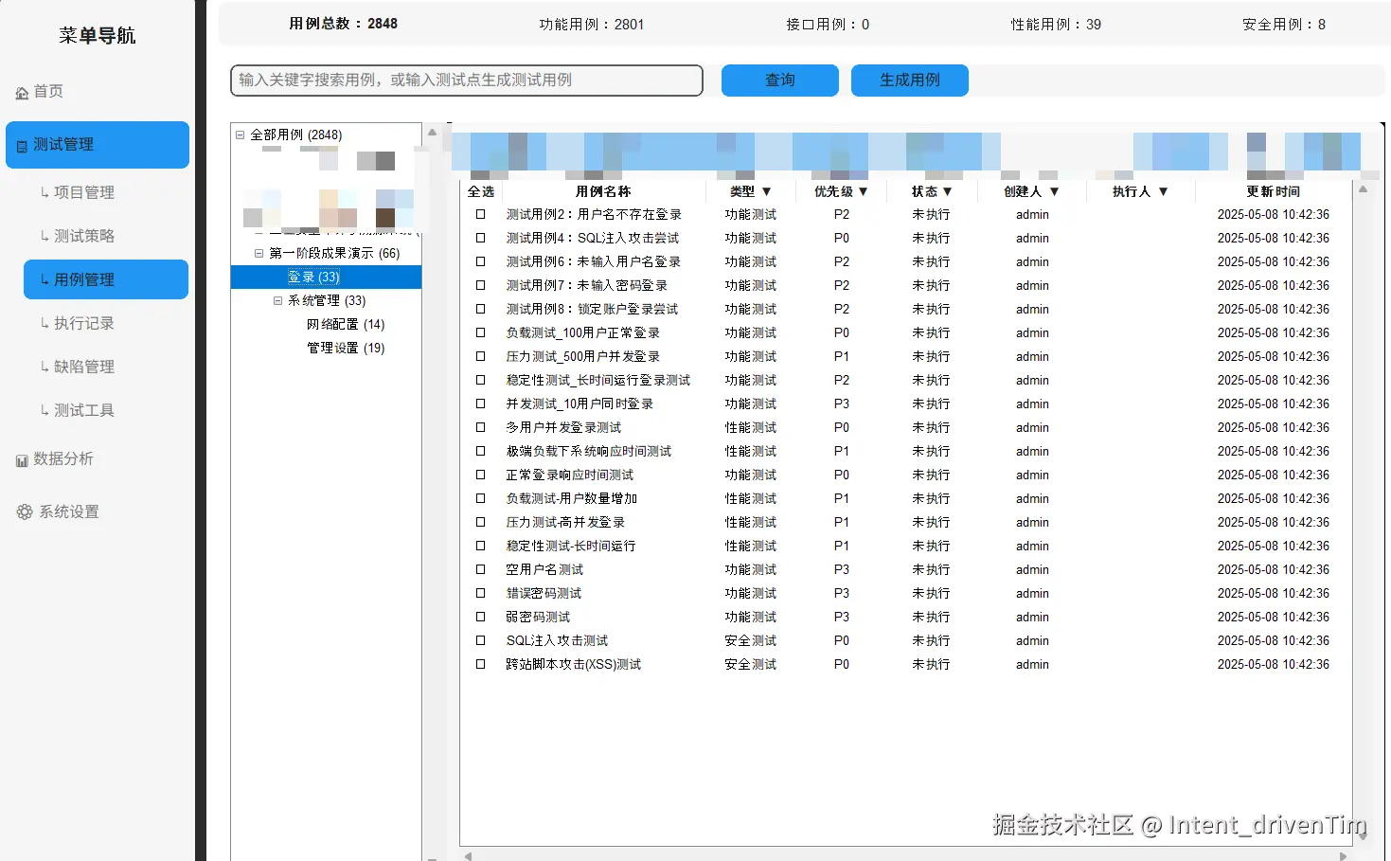This screenshot has height=861, width=1391.
Task: Click the case name 稳定性测试-长时间运行
Action: tap(570, 546)
